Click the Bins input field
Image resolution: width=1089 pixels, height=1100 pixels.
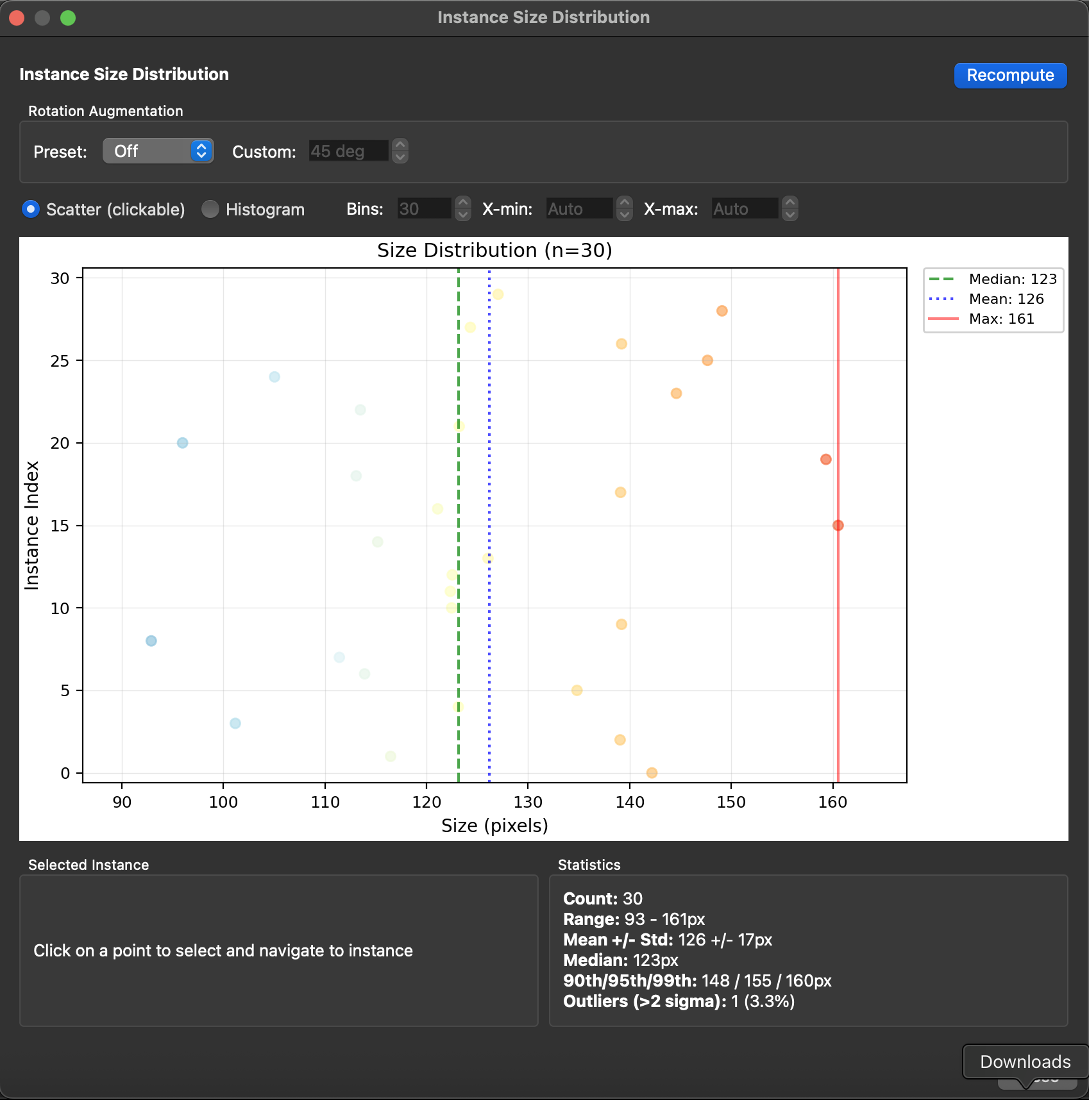[424, 209]
